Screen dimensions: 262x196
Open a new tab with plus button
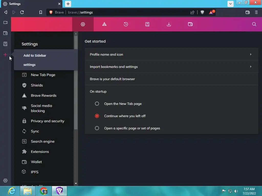[x=68, y=4]
